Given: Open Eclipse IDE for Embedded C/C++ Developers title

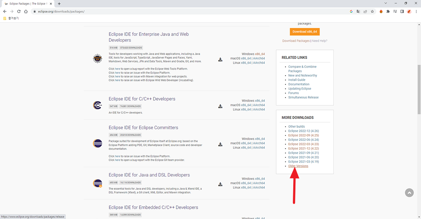Looking at the screenshot, I should pyautogui.click(x=153, y=207).
